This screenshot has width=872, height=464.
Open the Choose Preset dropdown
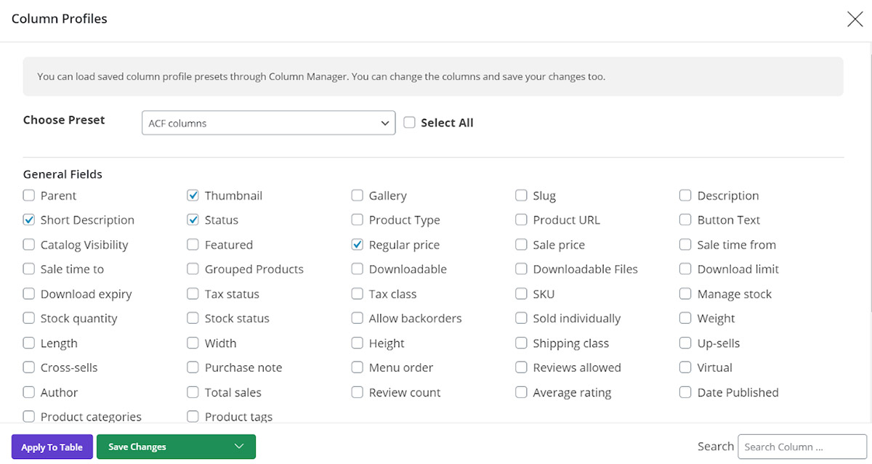[268, 123]
